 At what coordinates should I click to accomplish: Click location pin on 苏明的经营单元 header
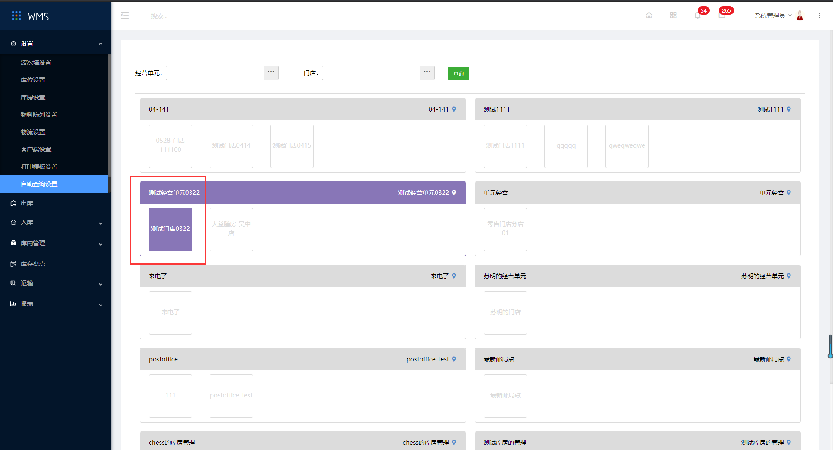[789, 276]
